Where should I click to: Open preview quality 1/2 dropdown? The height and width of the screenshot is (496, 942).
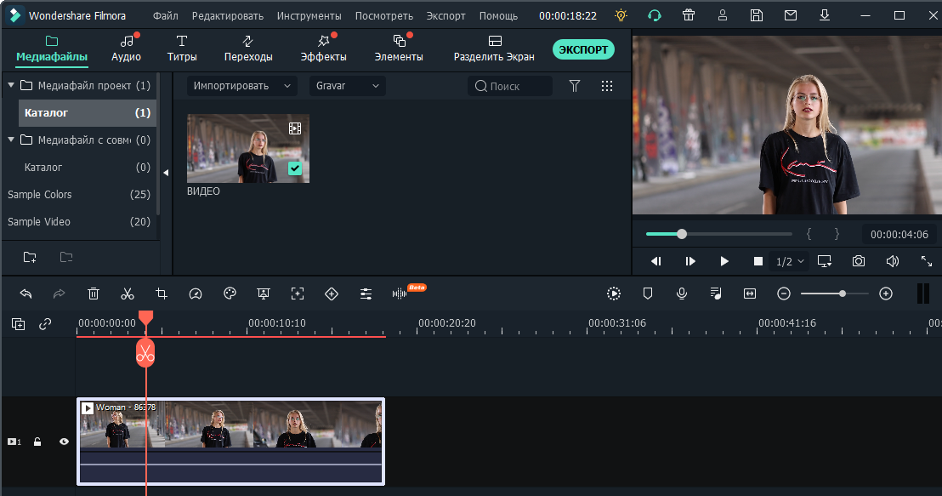[x=790, y=261]
